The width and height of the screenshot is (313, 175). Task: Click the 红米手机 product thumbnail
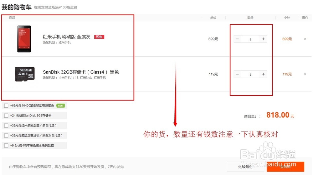pos(24,39)
